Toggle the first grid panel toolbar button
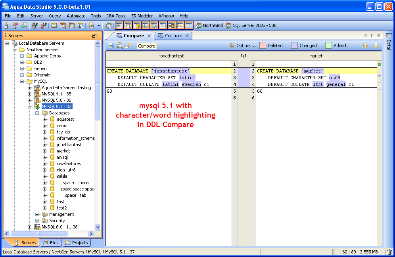This screenshot has width=395, height=257. [x=119, y=25]
